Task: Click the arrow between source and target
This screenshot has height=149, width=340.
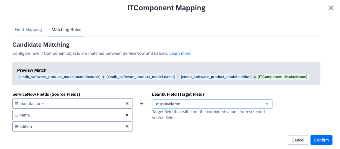Action: pos(142,104)
